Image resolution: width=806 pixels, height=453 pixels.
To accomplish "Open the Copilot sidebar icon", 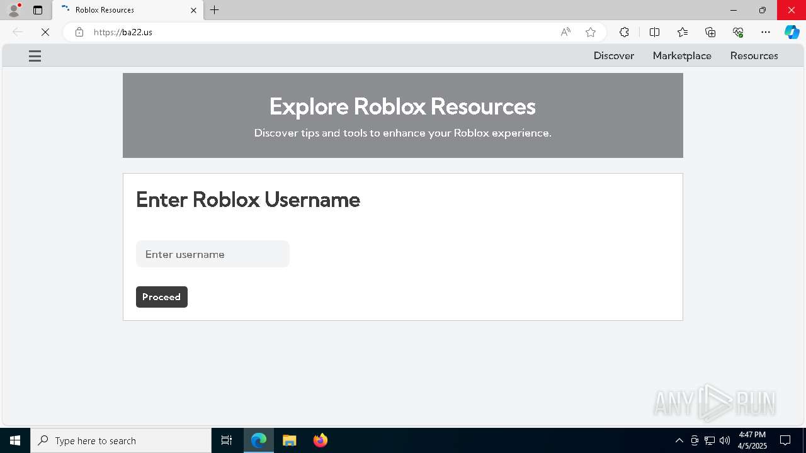I will (x=792, y=32).
